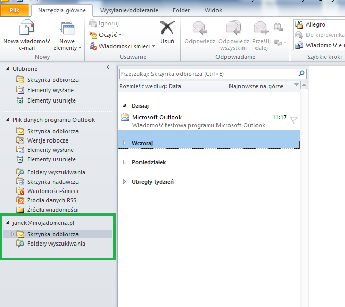Open Skrzynka odbiorcza under Plik danych
Viewport: 345px width, 307px height.
click(x=53, y=131)
